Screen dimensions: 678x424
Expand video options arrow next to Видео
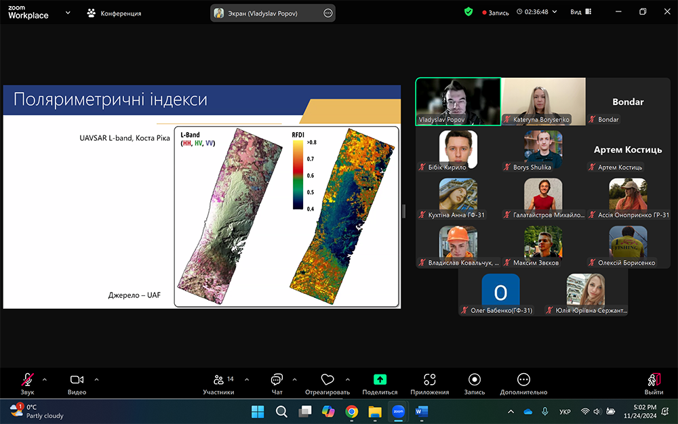(x=96, y=379)
